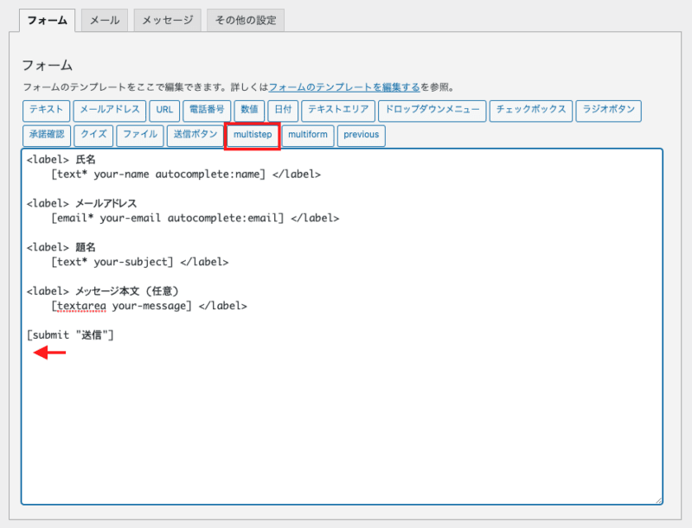Add a URL field tag
692x528 pixels.
click(163, 110)
